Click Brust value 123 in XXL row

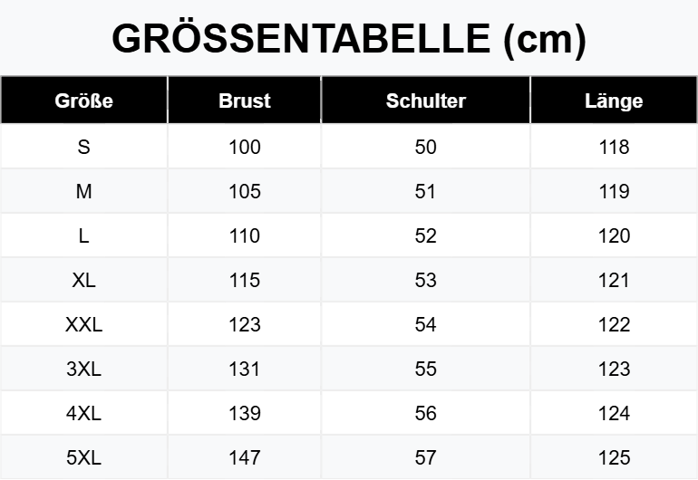(x=245, y=324)
